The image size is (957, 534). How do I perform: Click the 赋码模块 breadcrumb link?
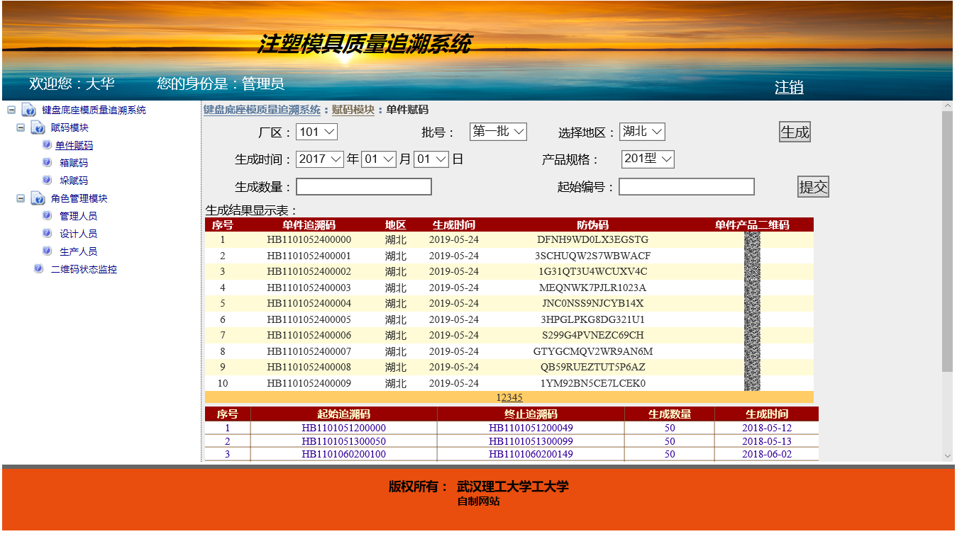pyautogui.click(x=353, y=110)
